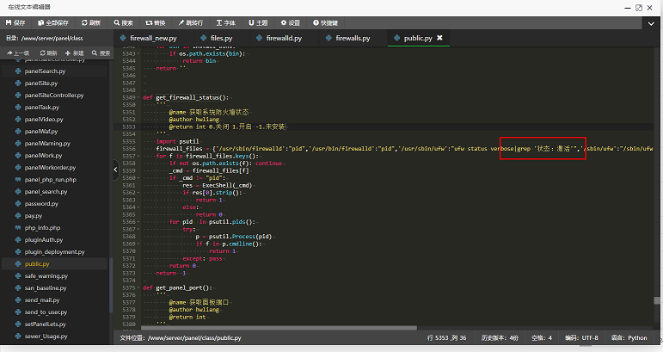Open the 主题 (Theme) chooser
Image resolution: width=663 pixels, height=352 pixels.
coord(258,23)
